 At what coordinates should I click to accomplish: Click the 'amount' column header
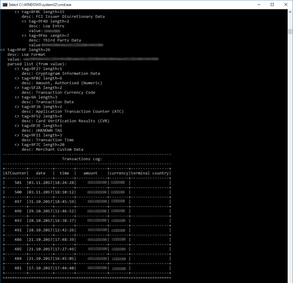[90, 173]
